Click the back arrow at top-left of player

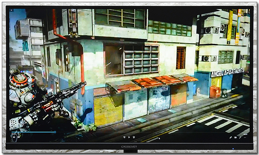tap(11, 11)
